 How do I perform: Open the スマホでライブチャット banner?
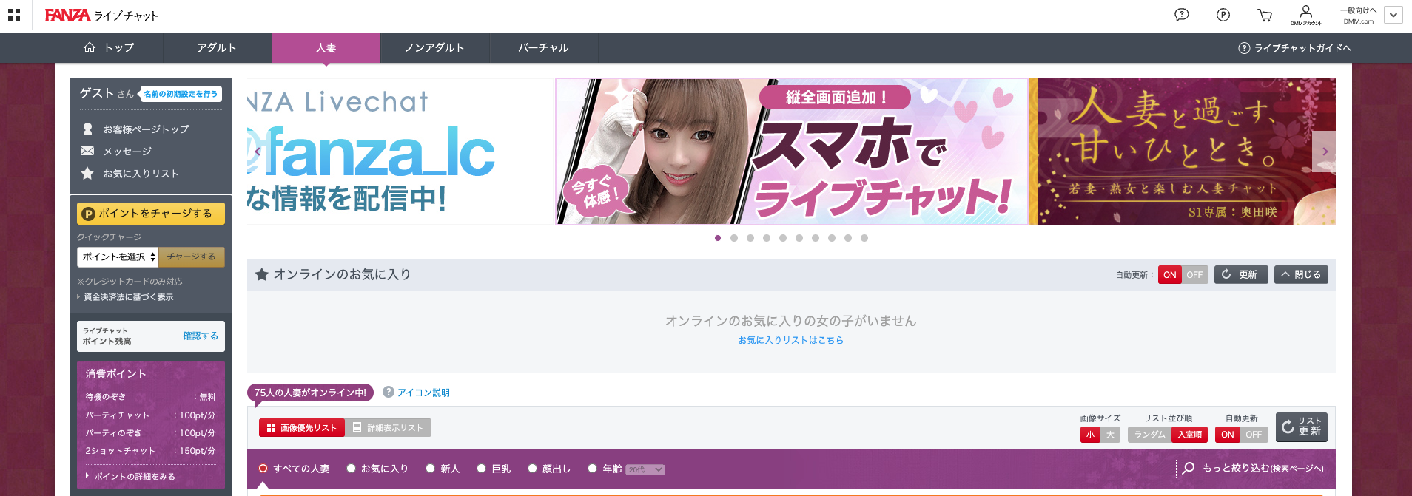[x=792, y=152]
